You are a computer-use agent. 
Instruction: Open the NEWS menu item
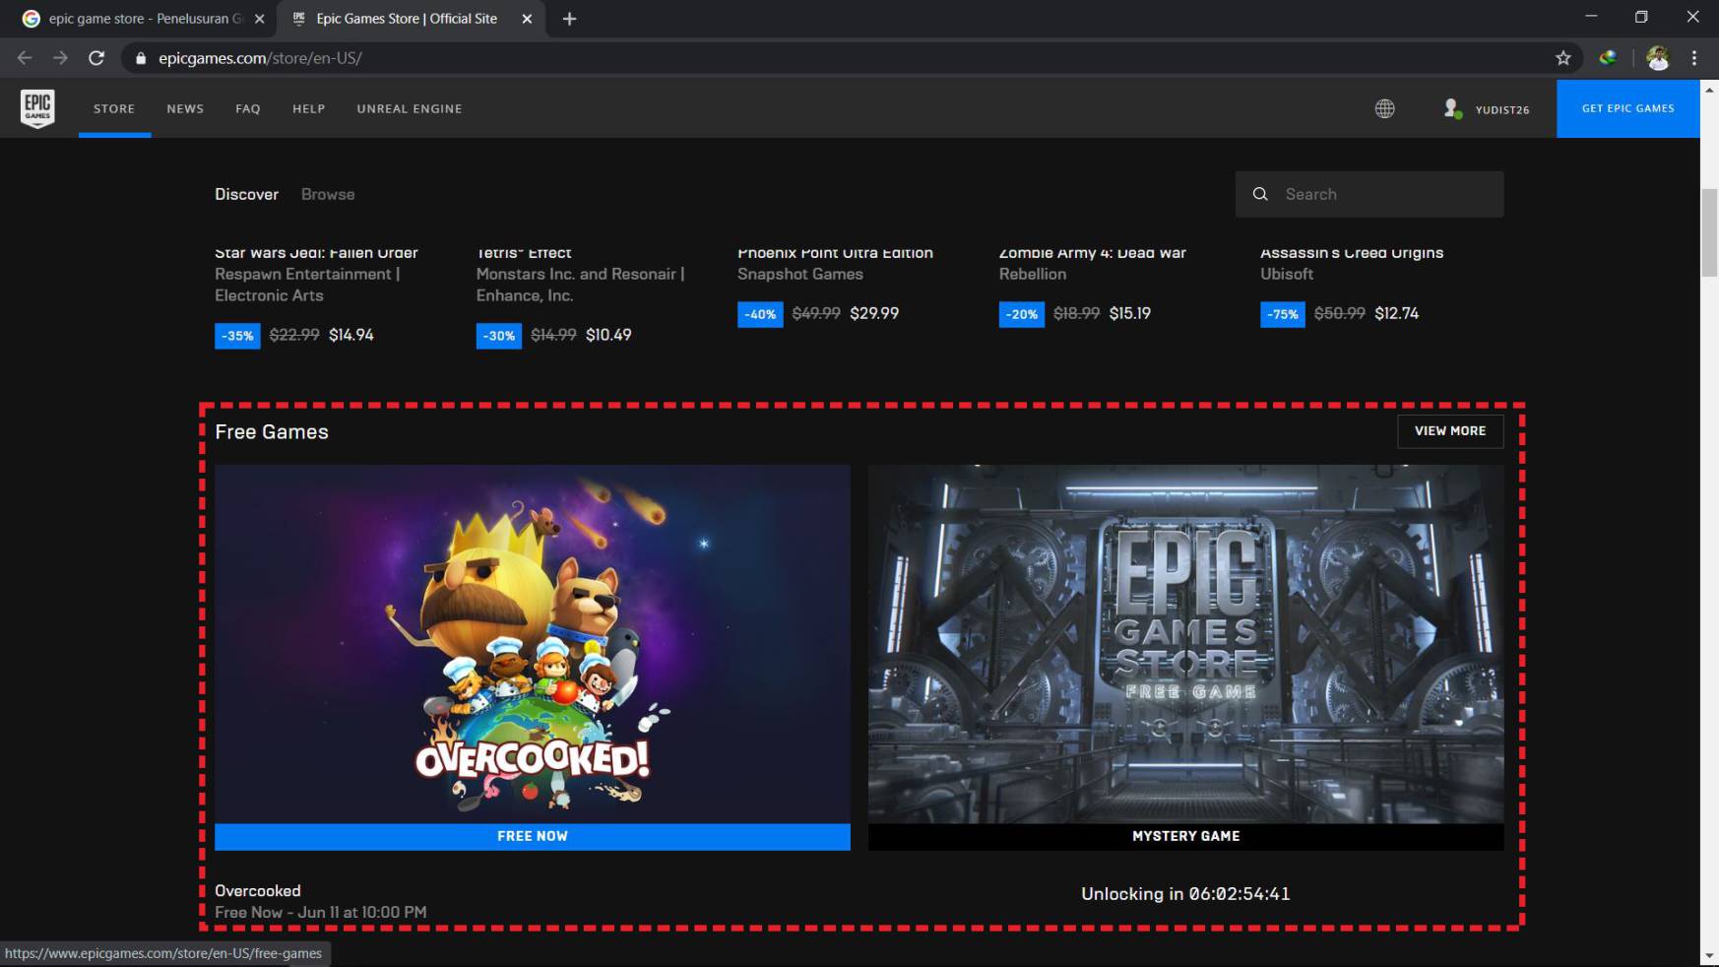tap(185, 109)
